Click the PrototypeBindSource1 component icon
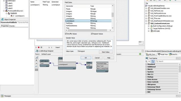This screenshot has width=181, height=101. 6,11
